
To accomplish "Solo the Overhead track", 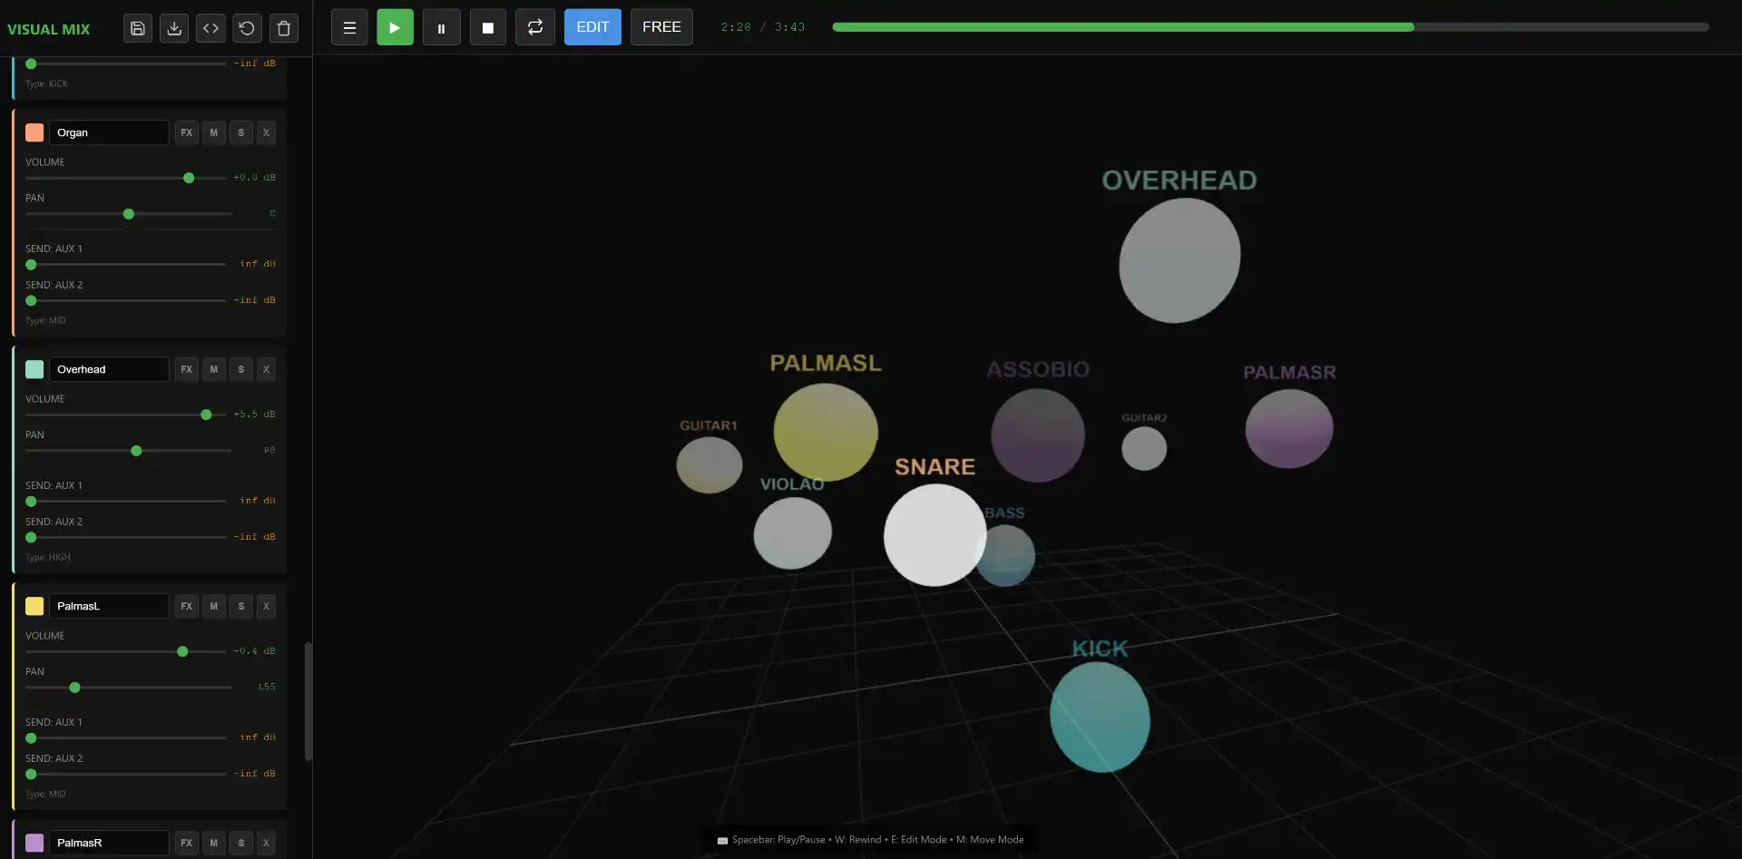I will pos(240,369).
